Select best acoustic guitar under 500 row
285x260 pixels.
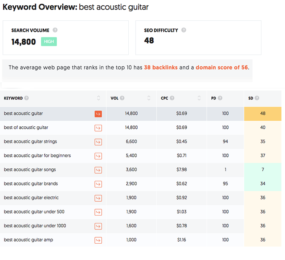tap(34, 212)
